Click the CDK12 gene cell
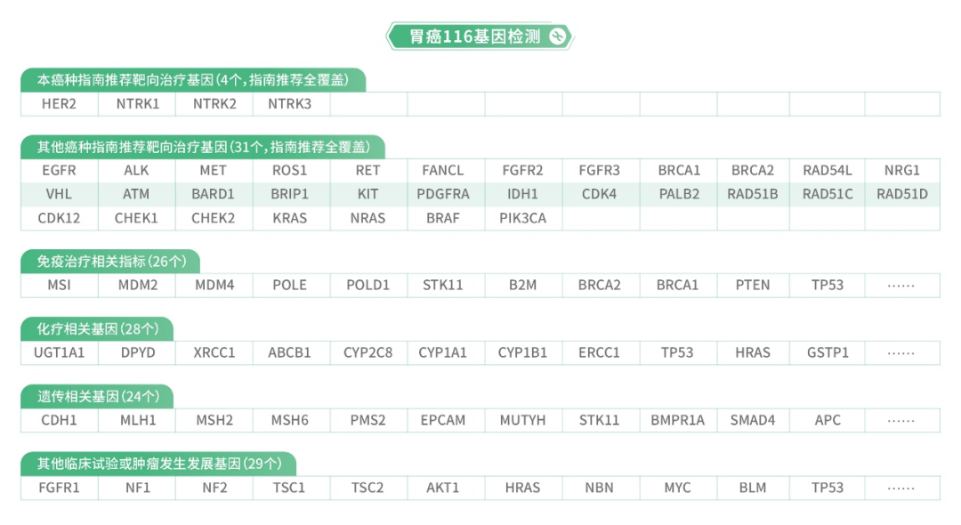This screenshot has width=961, height=525. 60,218
